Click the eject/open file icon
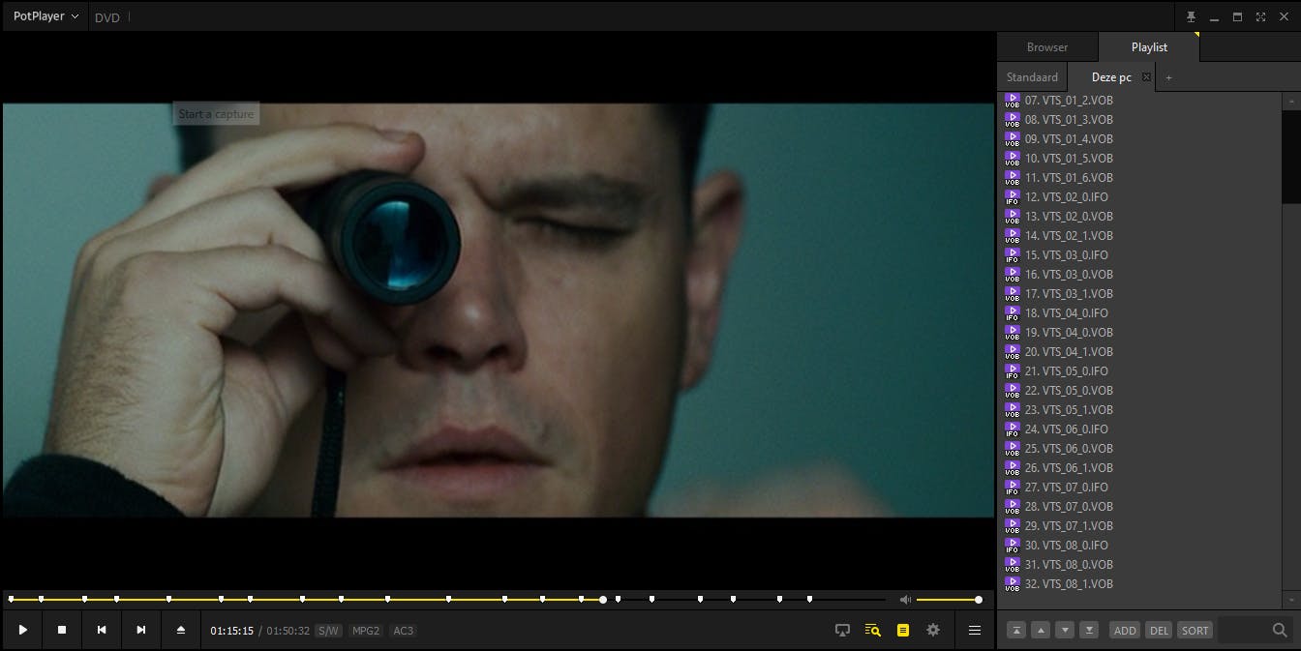This screenshot has width=1301, height=651. (181, 630)
